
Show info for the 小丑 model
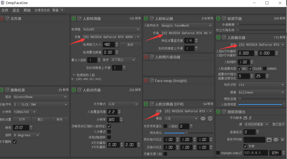(210, 119)
